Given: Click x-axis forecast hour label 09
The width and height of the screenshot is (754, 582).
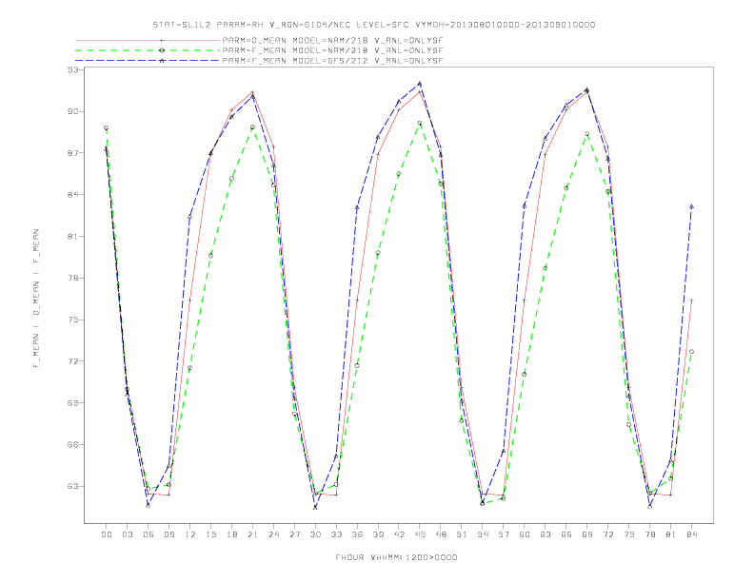Looking at the screenshot, I should tap(169, 534).
